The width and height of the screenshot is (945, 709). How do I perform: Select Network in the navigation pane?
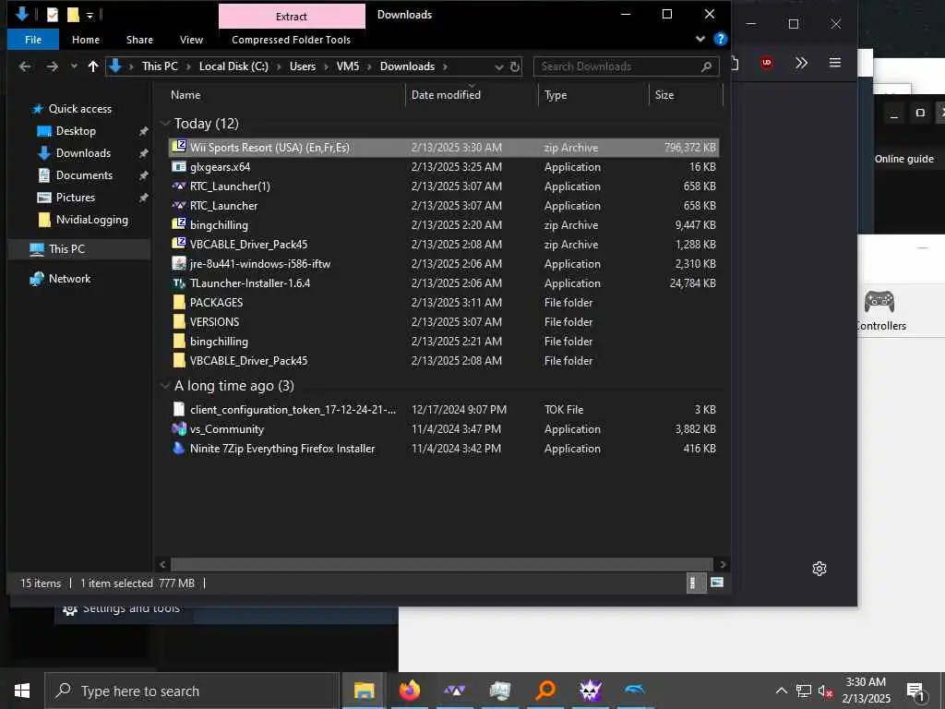click(69, 279)
